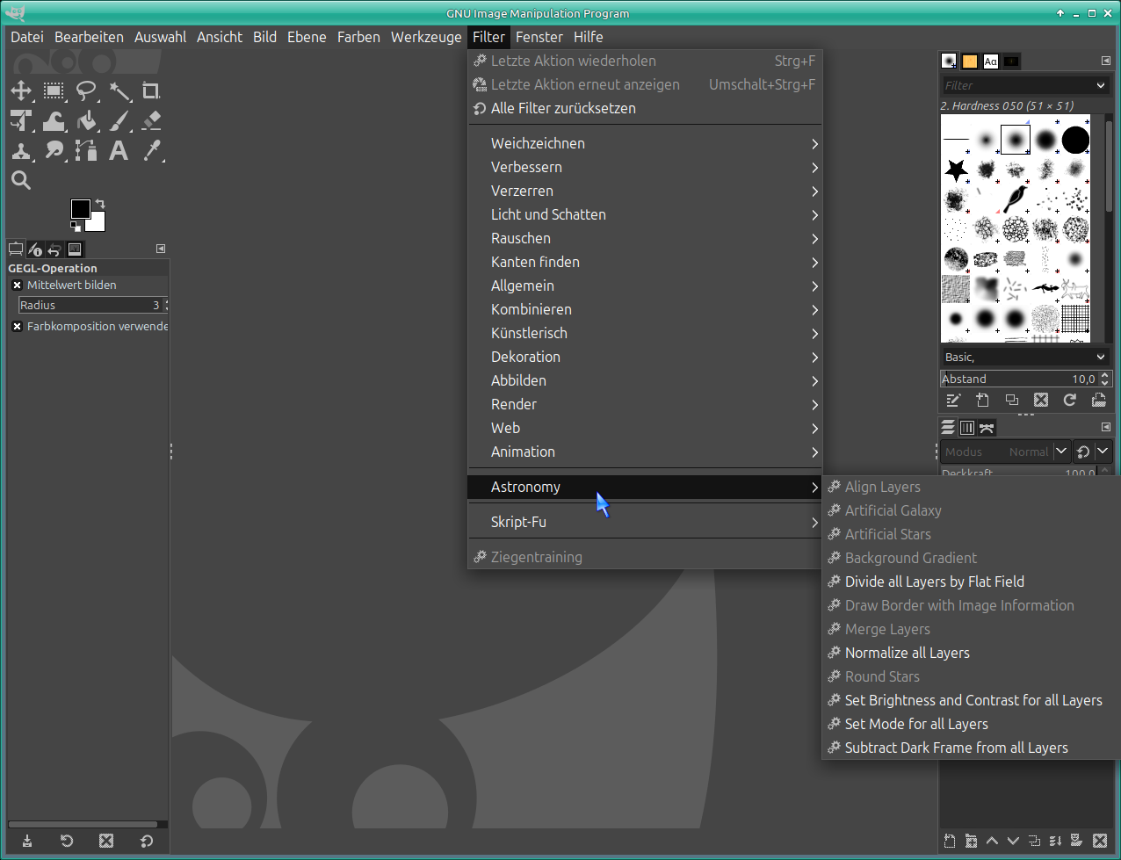Screen dimensions: 1121x860
Task: Choose Set Mode for all Layers
Action: pyautogui.click(x=971, y=725)
